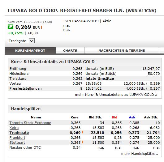Click the orange indicator in the Tradegate row
This screenshot has width=164, height=162.
[83, 132]
